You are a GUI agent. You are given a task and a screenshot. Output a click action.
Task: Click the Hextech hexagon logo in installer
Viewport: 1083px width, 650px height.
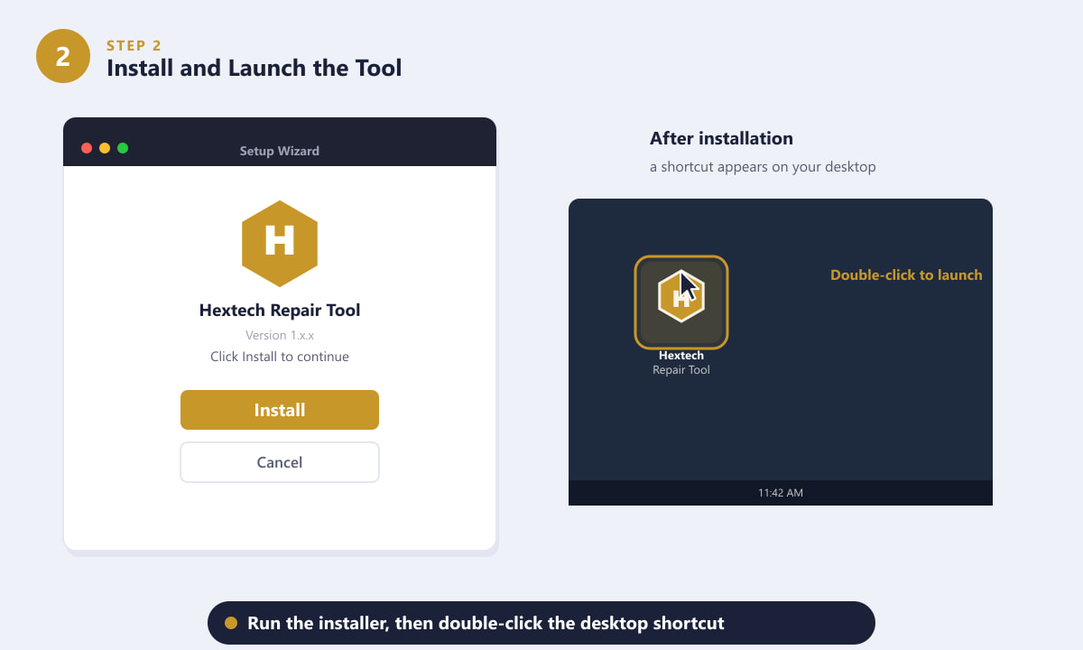click(280, 244)
